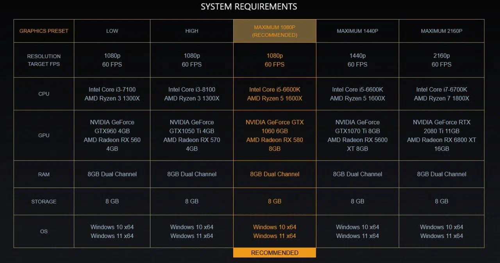Screen dimensions: 500x263
Task: Select the RESOLUTION TARGET FPS row label
Action: (44, 60)
